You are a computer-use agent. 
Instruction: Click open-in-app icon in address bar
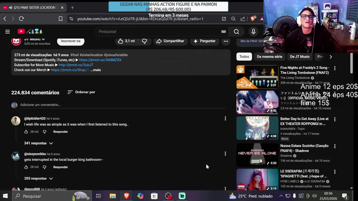click(x=224, y=19)
